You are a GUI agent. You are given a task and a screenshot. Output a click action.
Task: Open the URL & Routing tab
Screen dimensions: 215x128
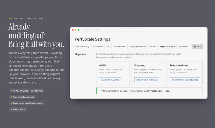(83, 46)
